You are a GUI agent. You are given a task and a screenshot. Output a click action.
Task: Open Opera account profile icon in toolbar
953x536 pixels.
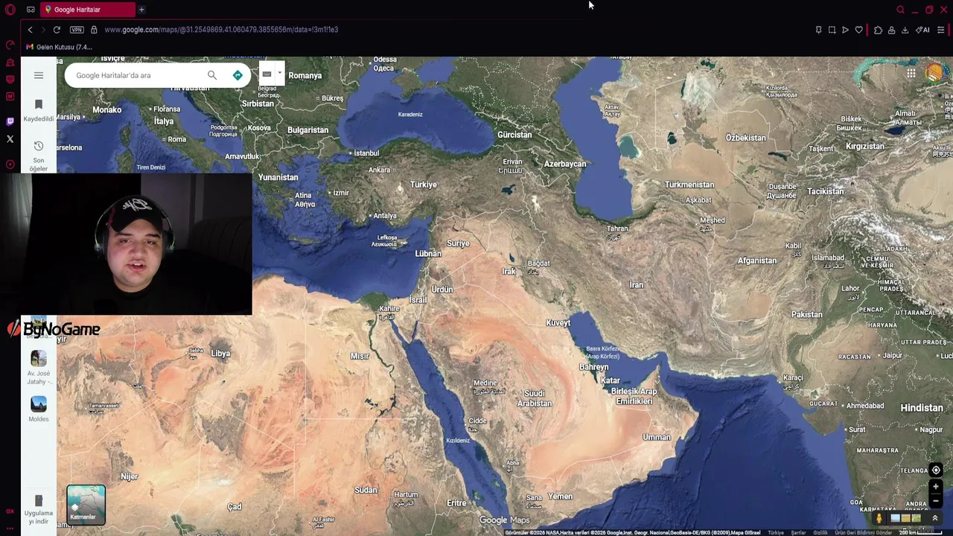pos(891,30)
